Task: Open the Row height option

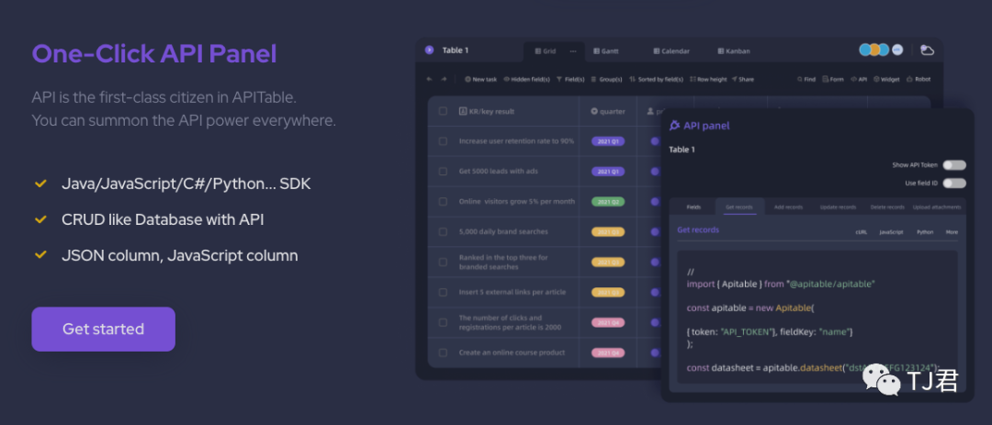Action: click(708, 80)
